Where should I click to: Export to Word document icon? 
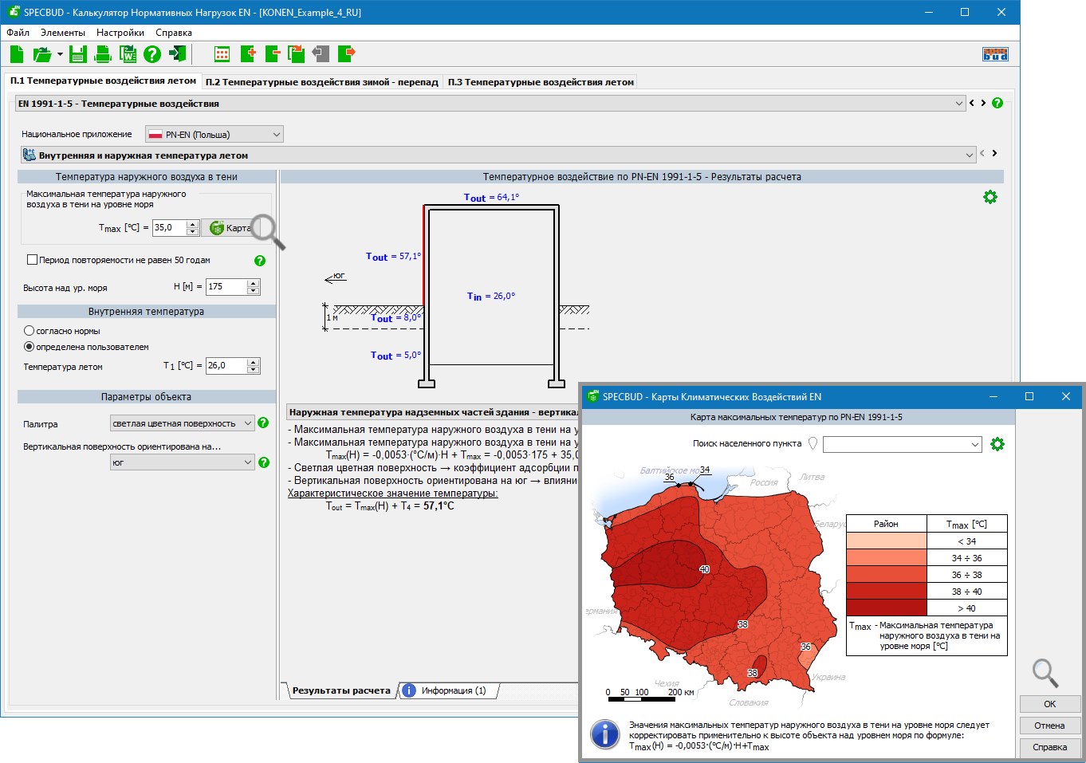pos(128,54)
